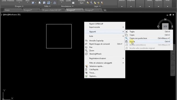This screenshot has width=177, height=100.
Task: Click the Zoom magnifier icon
Action: coord(86,51)
